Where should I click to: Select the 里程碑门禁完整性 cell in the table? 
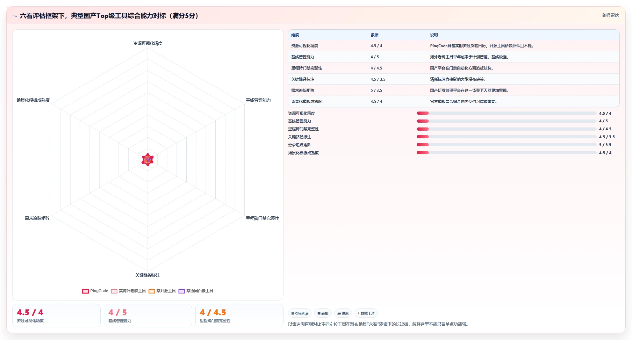306,68
